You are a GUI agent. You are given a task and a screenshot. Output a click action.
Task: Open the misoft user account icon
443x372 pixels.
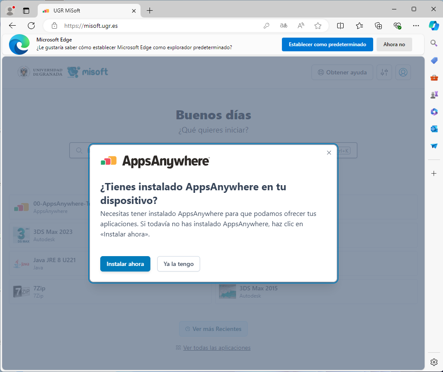coord(403,72)
